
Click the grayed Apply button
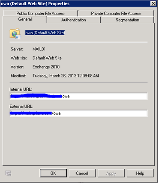tap(111, 173)
